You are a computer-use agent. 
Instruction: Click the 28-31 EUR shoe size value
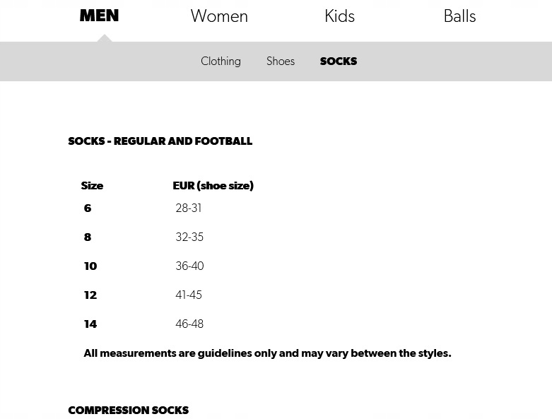click(189, 208)
